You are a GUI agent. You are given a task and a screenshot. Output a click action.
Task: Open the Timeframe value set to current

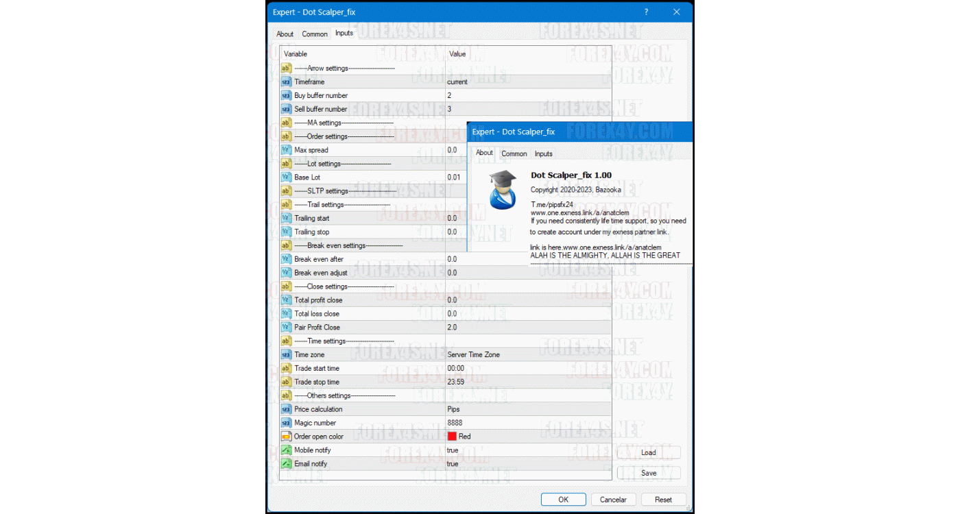pyautogui.click(x=457, y=82)
